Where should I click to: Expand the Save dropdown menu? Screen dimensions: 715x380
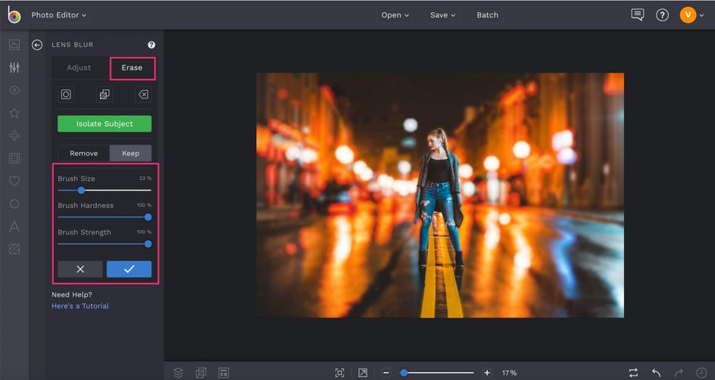tap(443, 15)
